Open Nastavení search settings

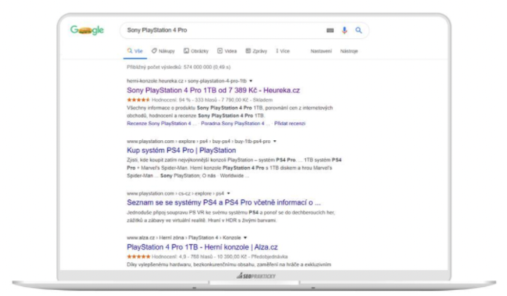(321, 51)
